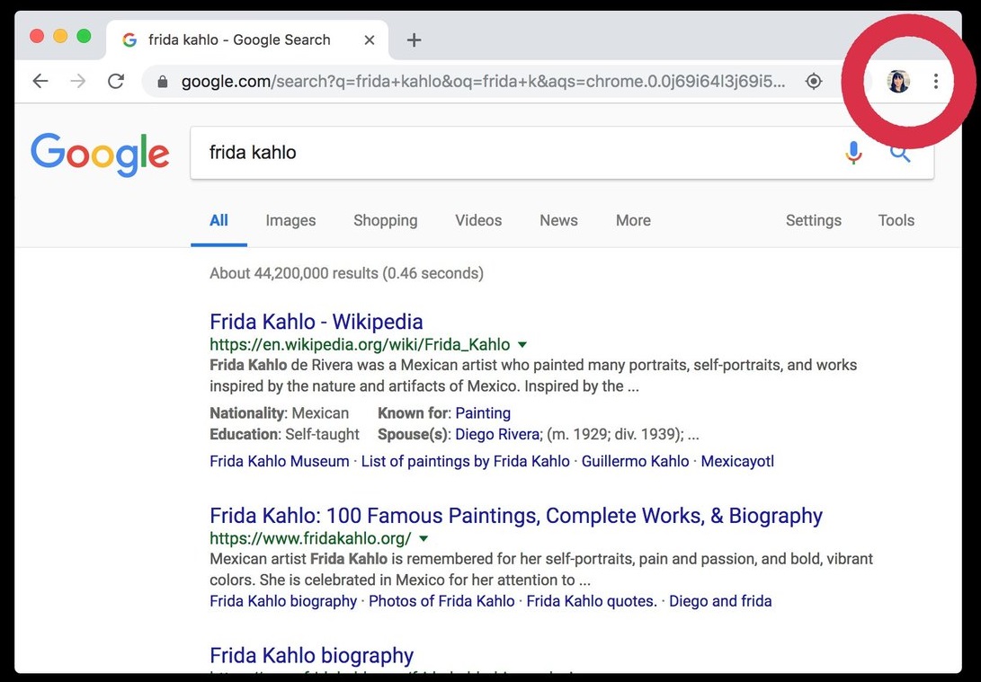The height and width of the screenshot is (682, 981).
Task: Open the Frida Kahlo biography sitelink
Action: (282, 601)
